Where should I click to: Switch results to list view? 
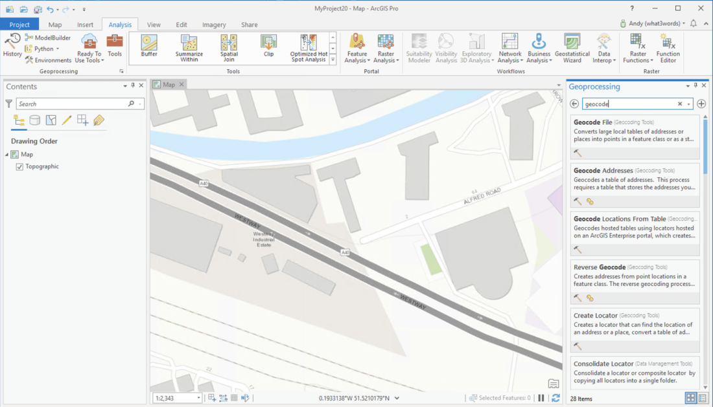tap(703, 398)
